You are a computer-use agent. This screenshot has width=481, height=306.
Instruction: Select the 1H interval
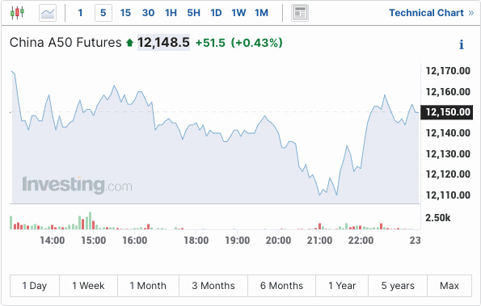coord(171,13)
